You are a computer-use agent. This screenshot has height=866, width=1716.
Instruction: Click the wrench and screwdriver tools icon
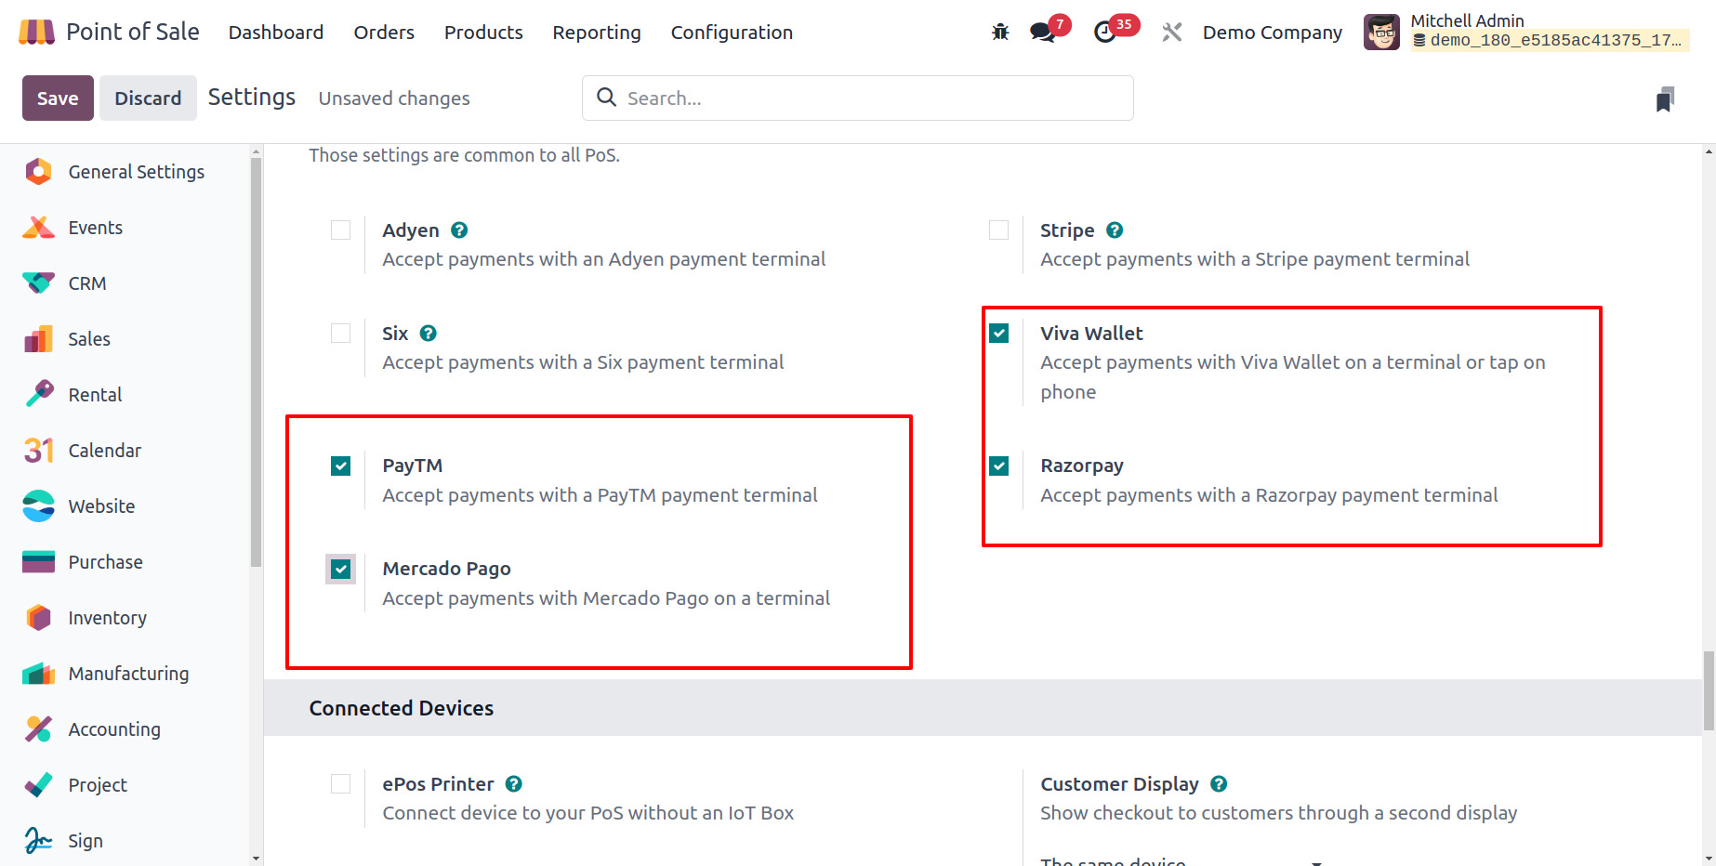[1171, 33]
